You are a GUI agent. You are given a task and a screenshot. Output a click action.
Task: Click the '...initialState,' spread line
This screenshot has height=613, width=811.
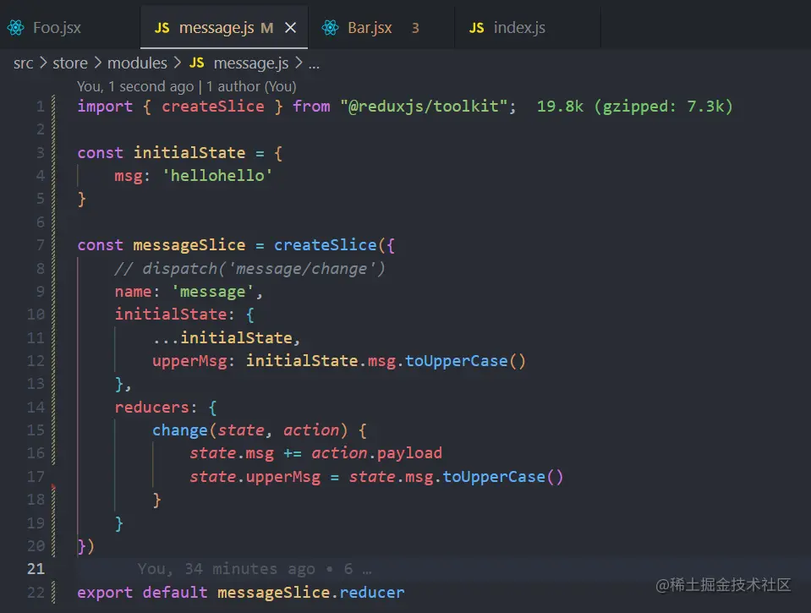[x=226, y=338]
